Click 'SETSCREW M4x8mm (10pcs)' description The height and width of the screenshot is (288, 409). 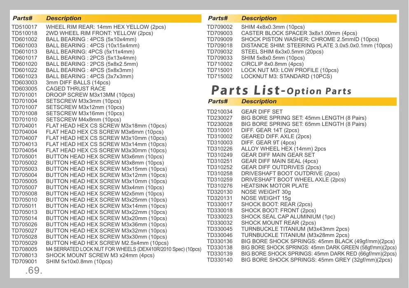tap(84, 119)
